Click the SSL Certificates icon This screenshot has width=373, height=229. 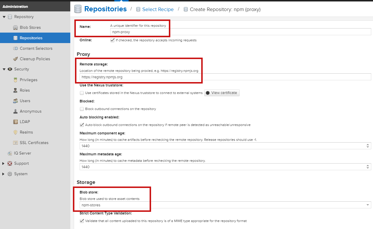coord(15,143)
